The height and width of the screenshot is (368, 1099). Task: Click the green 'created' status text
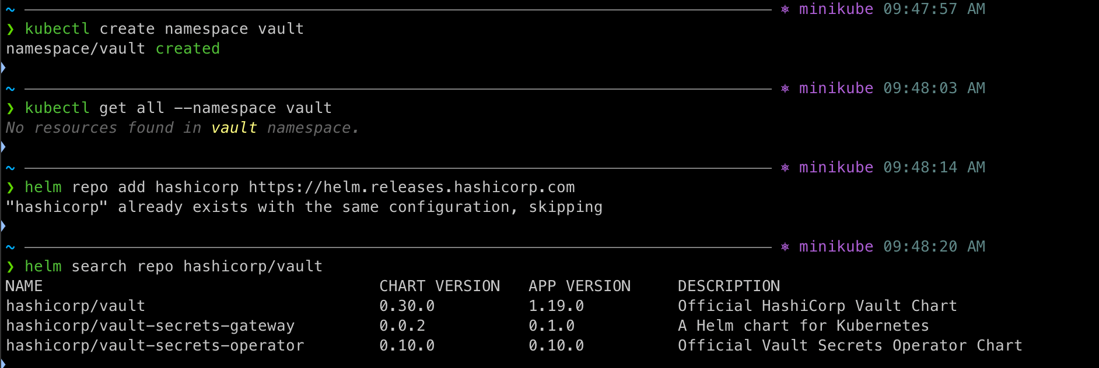188,49
